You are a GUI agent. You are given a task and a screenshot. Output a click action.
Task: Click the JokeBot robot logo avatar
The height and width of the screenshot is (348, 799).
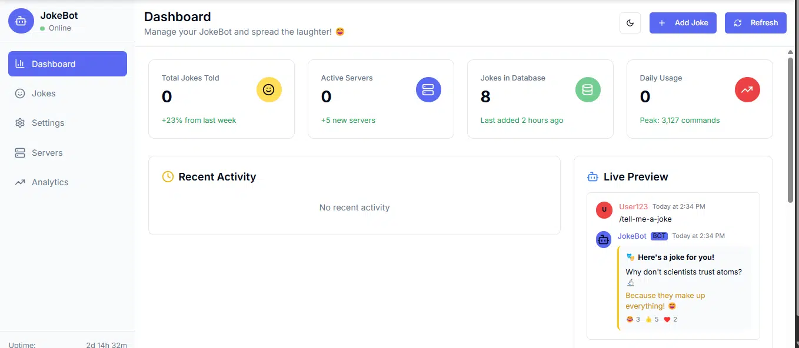[x=21, y=21]
